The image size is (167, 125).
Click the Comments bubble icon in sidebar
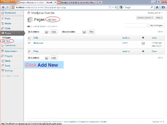[x=2, y=45]
